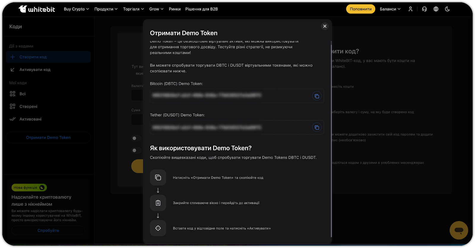
Task: Switch theme with the moon icon
Action: click(x=447, y=9)
